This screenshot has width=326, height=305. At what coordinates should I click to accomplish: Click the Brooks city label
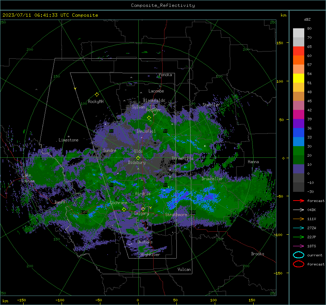(258, 254)
